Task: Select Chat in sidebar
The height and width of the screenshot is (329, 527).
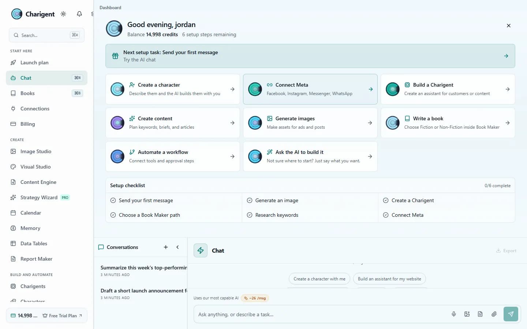Action: point(46,78)
